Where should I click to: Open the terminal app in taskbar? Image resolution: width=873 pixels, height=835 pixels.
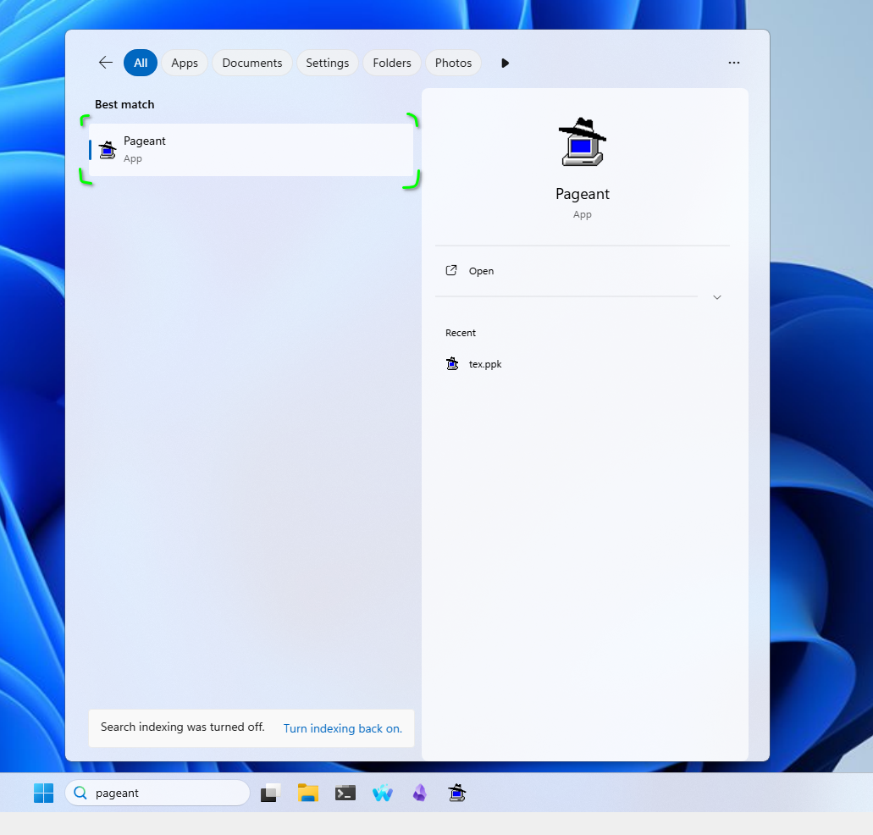(x=345, y=793)
